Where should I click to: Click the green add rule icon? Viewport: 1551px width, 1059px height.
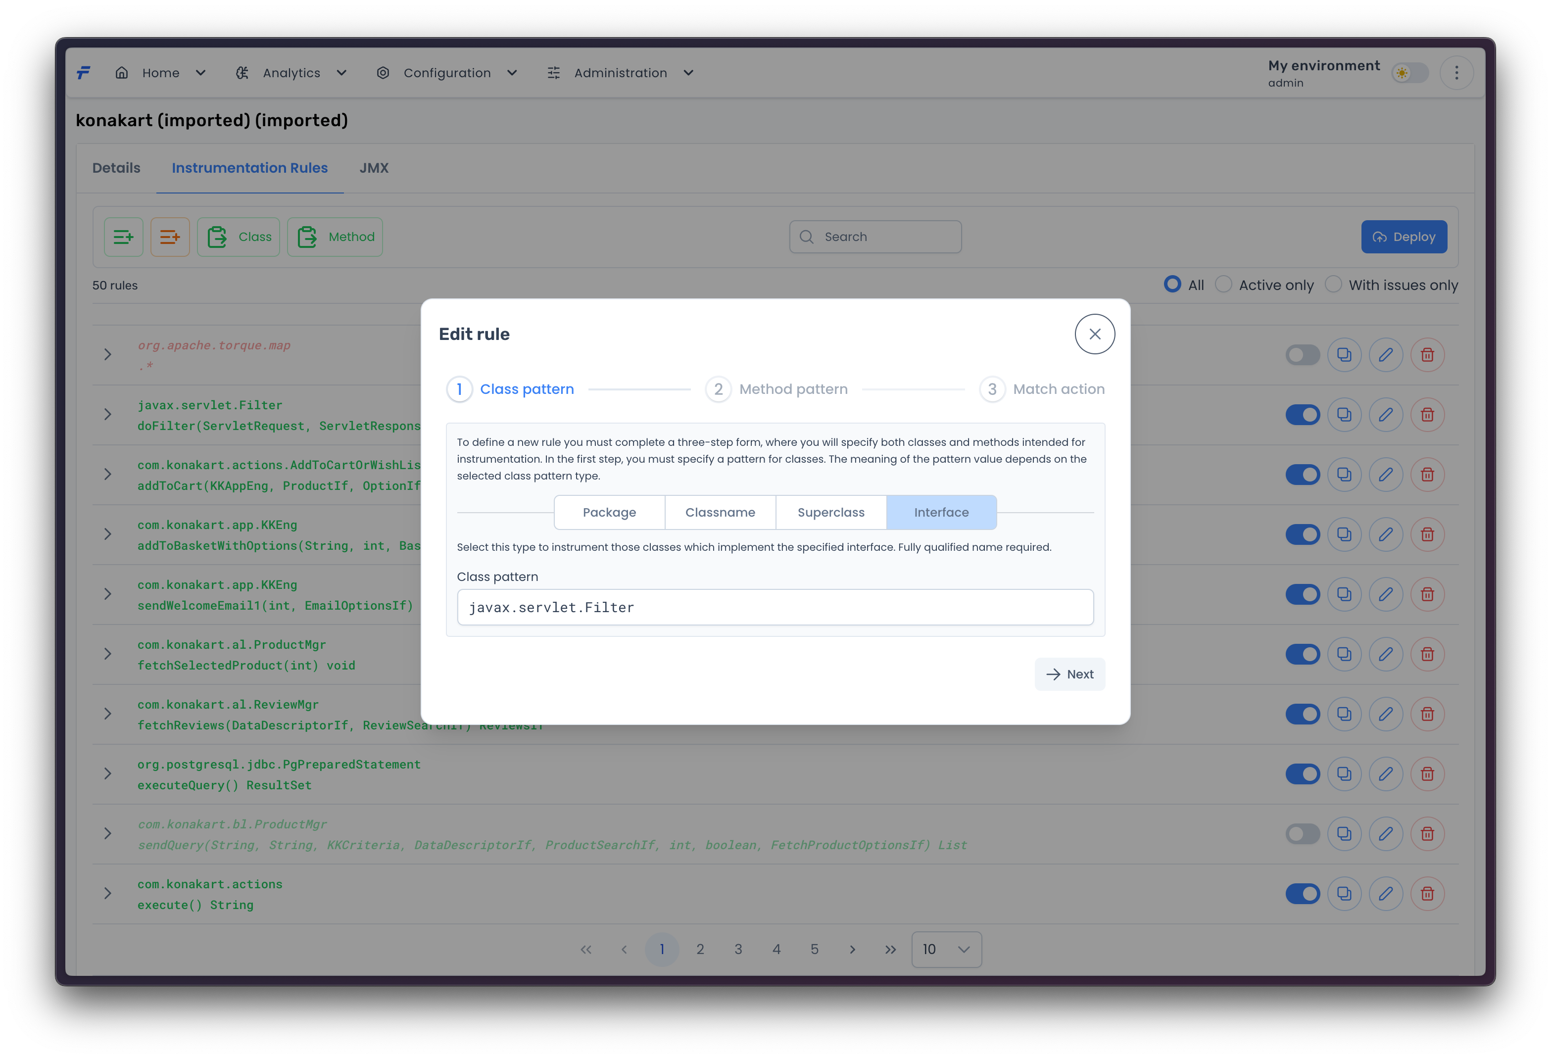coord(123,237)
